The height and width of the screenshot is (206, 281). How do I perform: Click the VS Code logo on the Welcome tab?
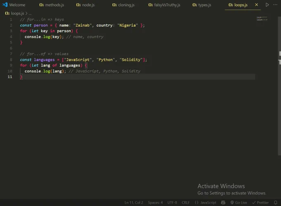pos(5,5)
